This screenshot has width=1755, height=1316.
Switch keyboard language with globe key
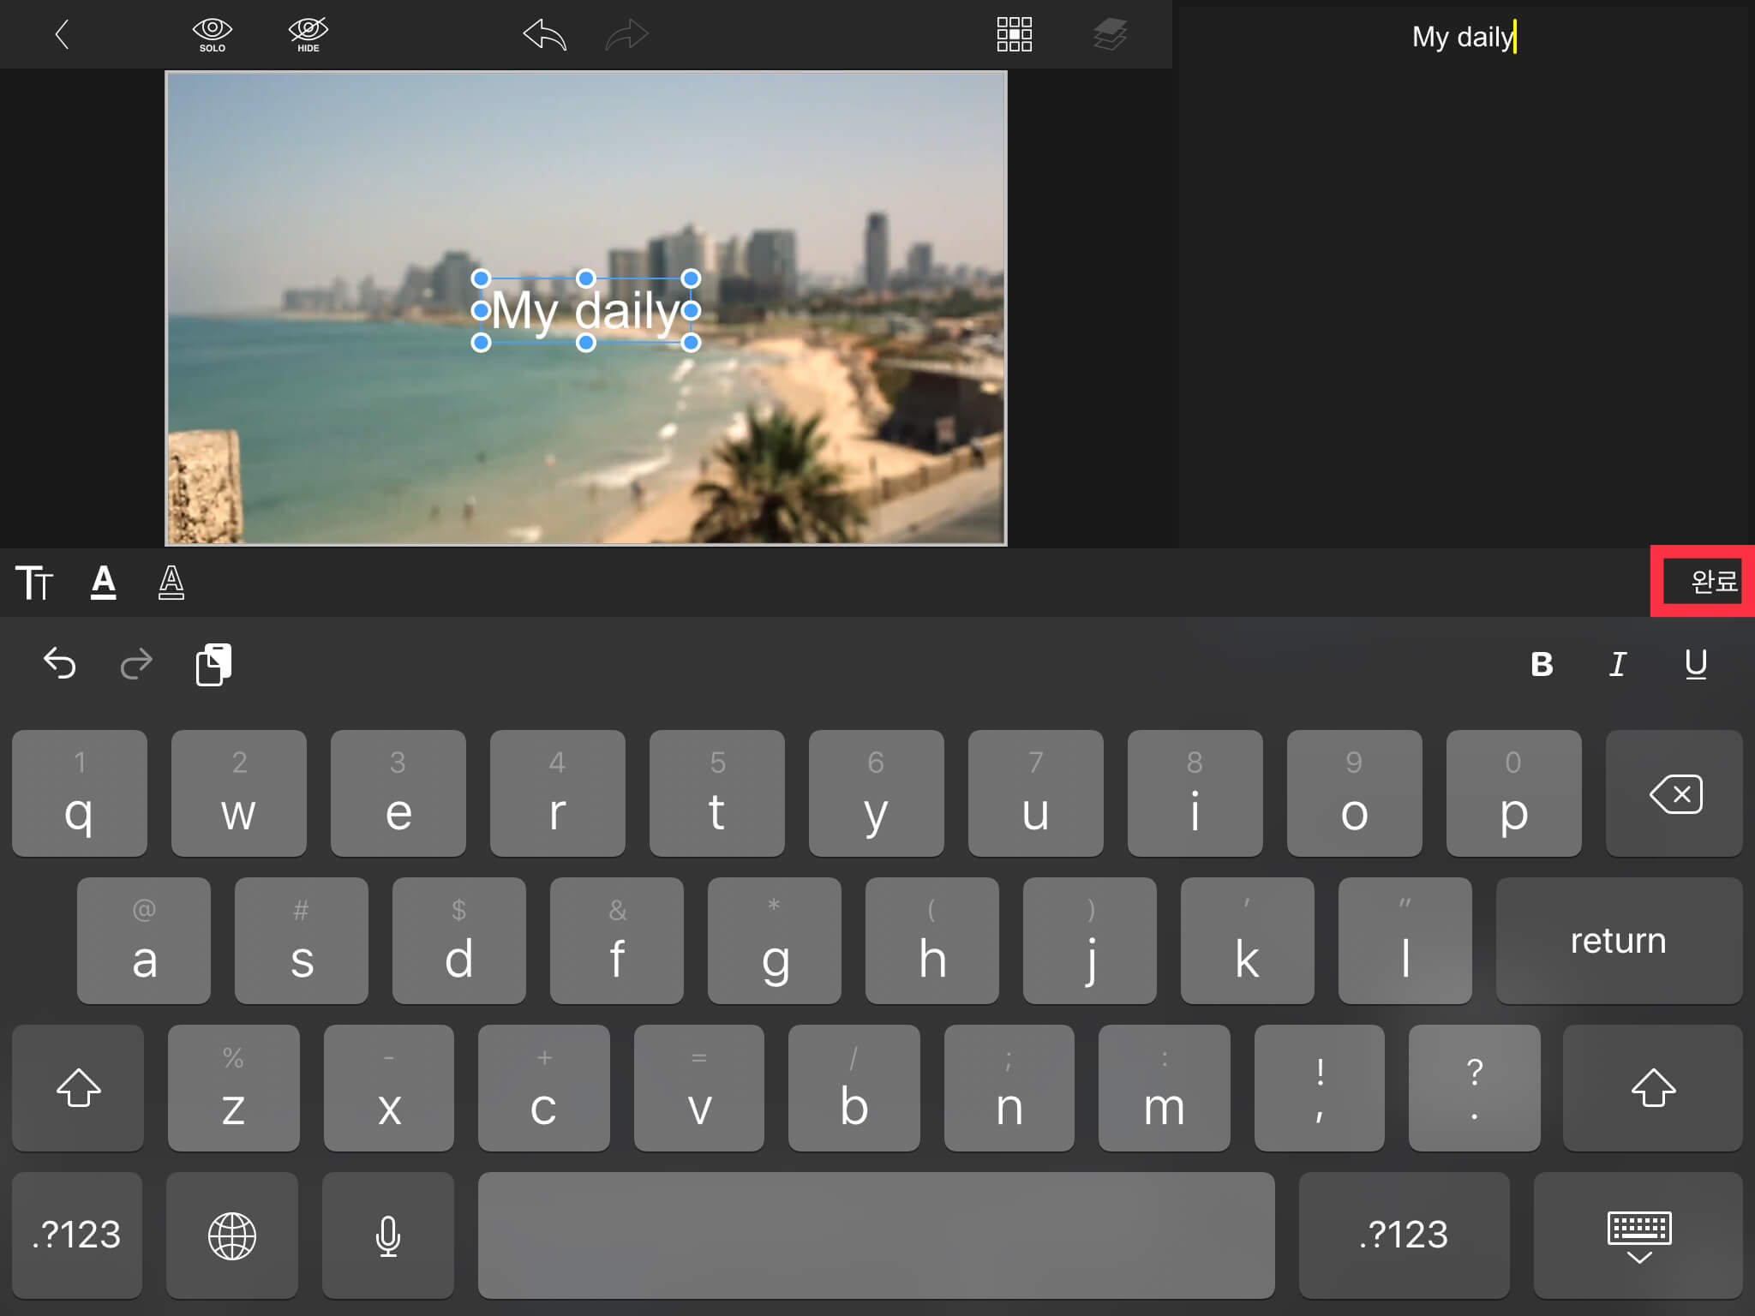232,1235
